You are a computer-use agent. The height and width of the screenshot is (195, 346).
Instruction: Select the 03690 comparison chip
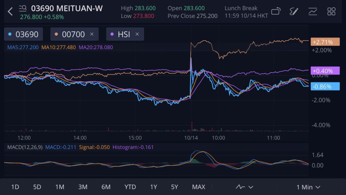coord(23,34)
